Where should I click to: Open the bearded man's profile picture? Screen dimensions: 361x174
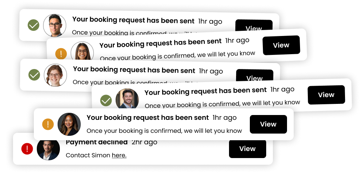coord(127,99)
